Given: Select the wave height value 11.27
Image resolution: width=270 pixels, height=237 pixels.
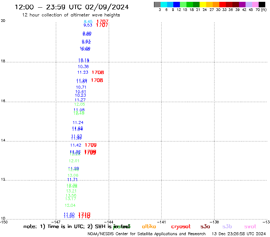Looking at the screenshot, I should pos(80,100).
